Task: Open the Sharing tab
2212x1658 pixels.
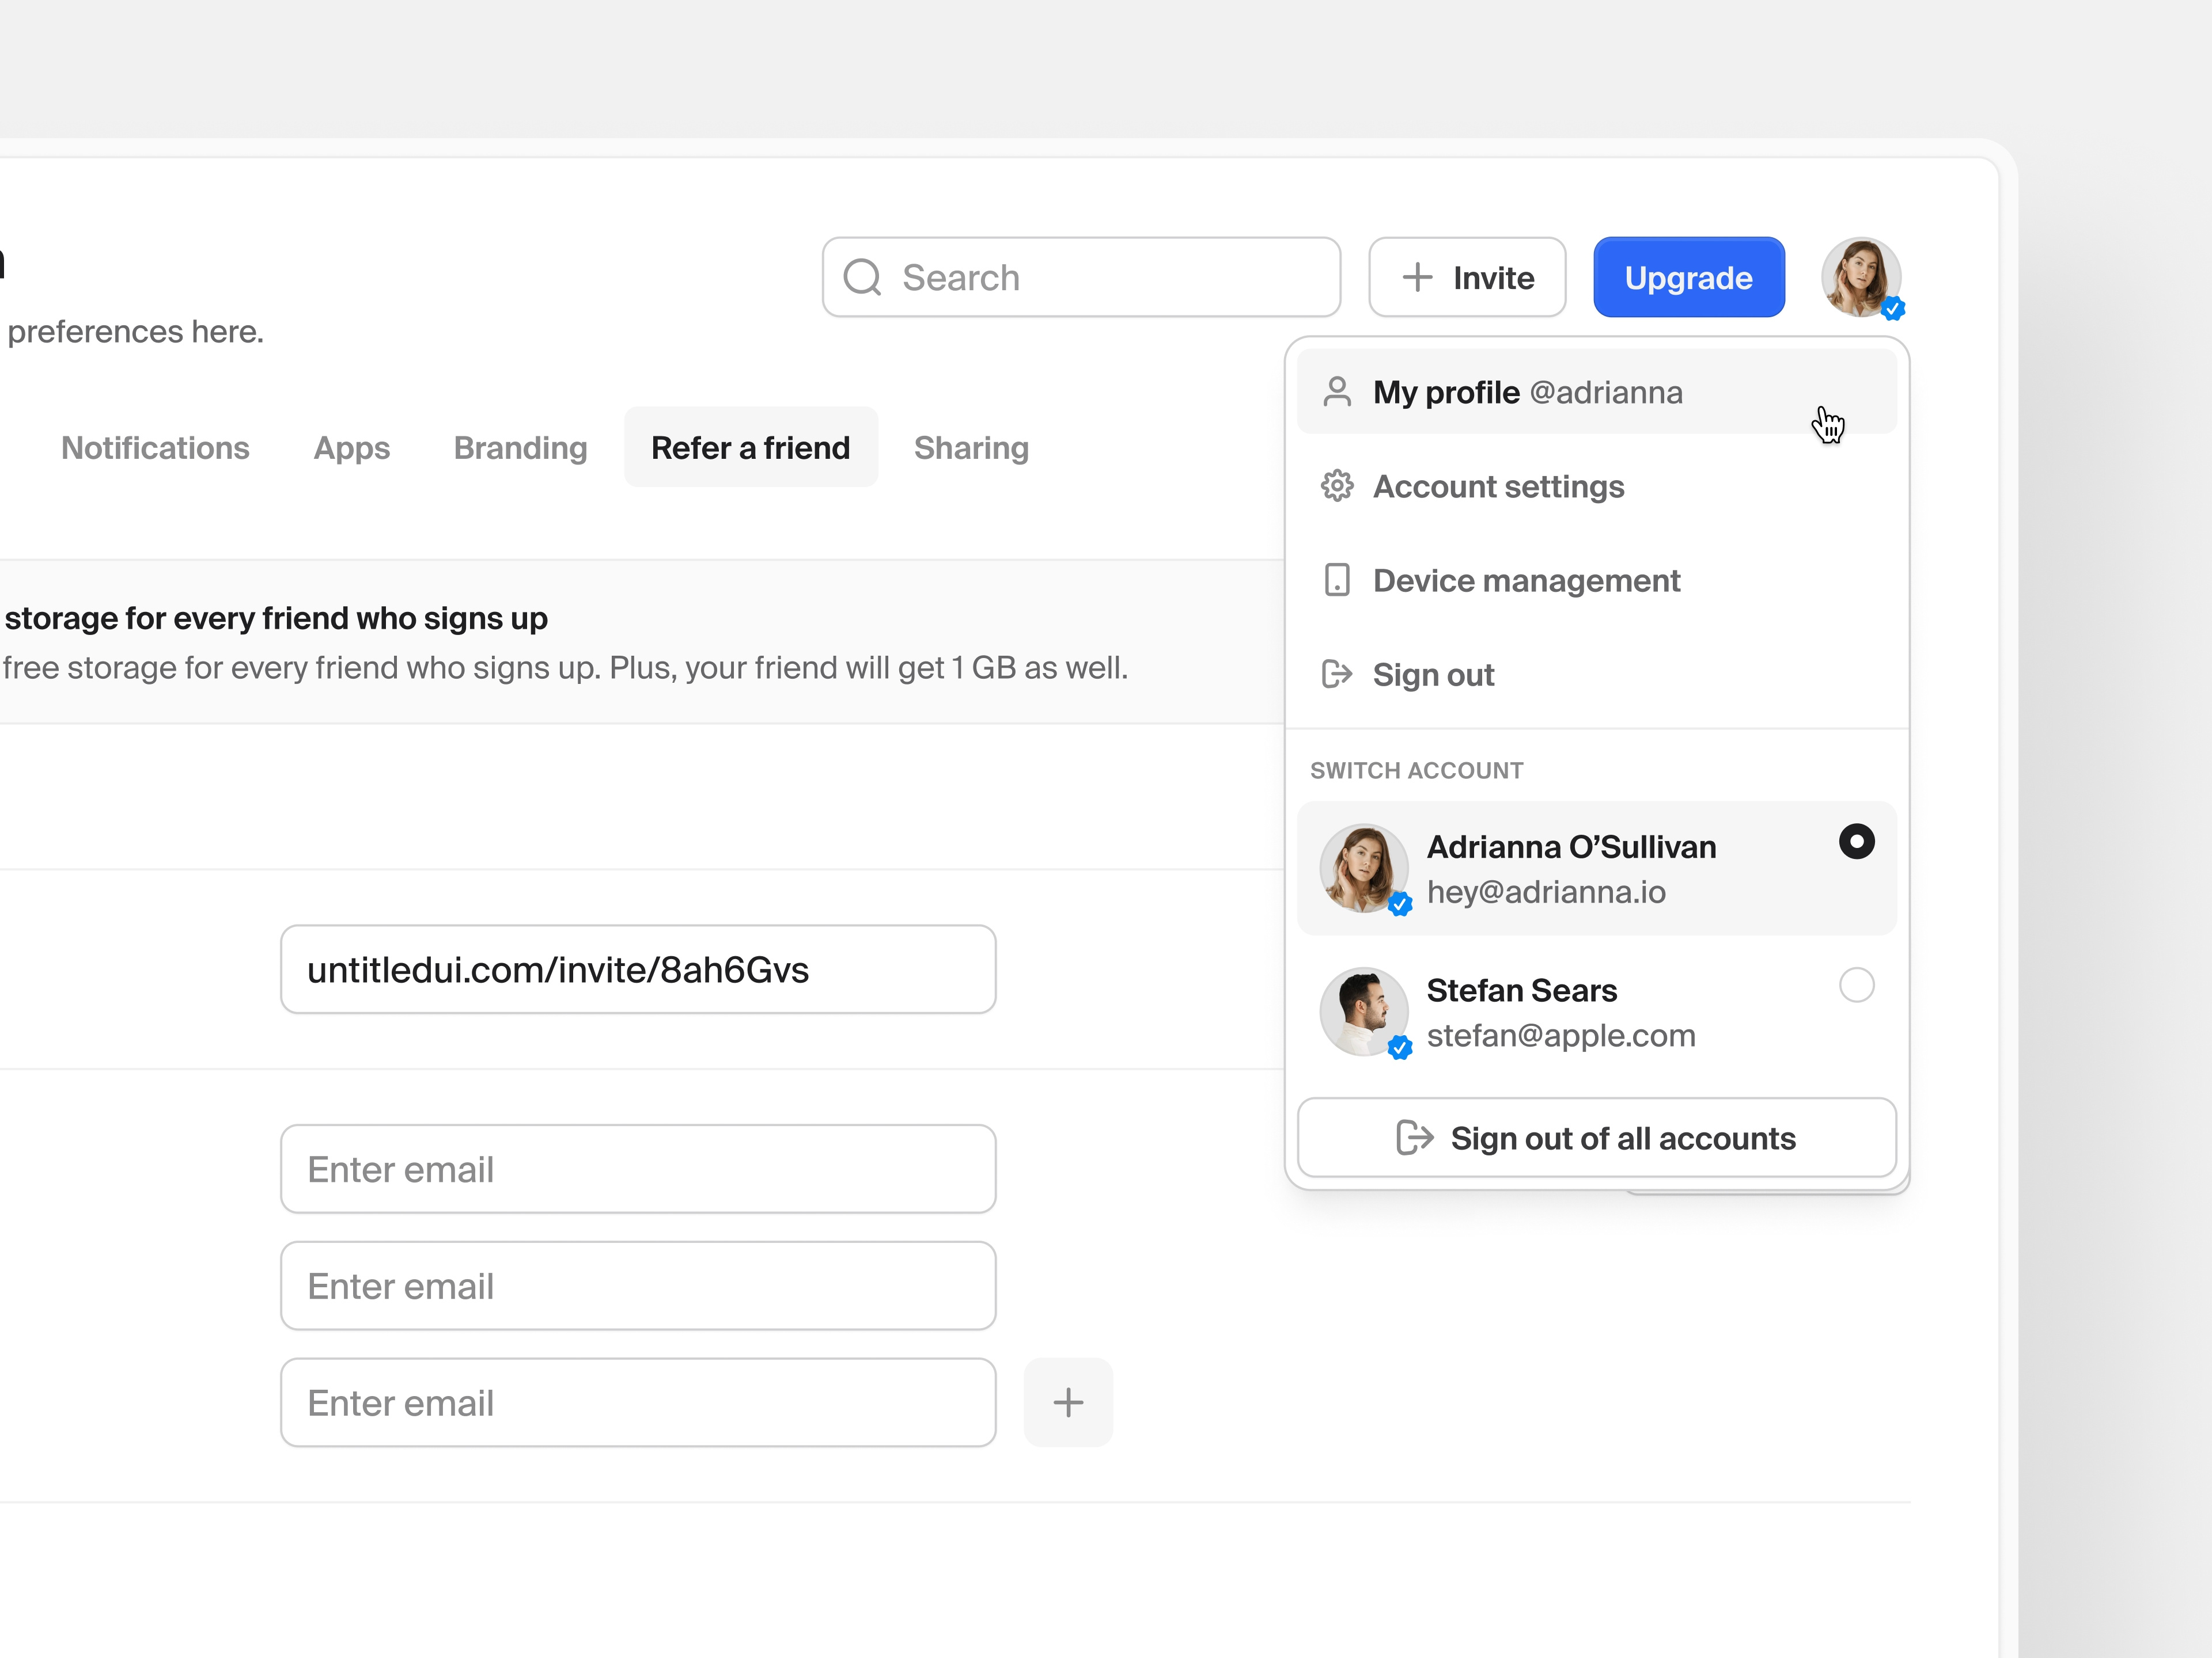Action: (971, 448)
